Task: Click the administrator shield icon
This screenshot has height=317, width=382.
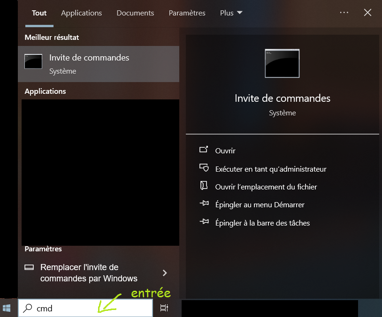Action: 204,168
